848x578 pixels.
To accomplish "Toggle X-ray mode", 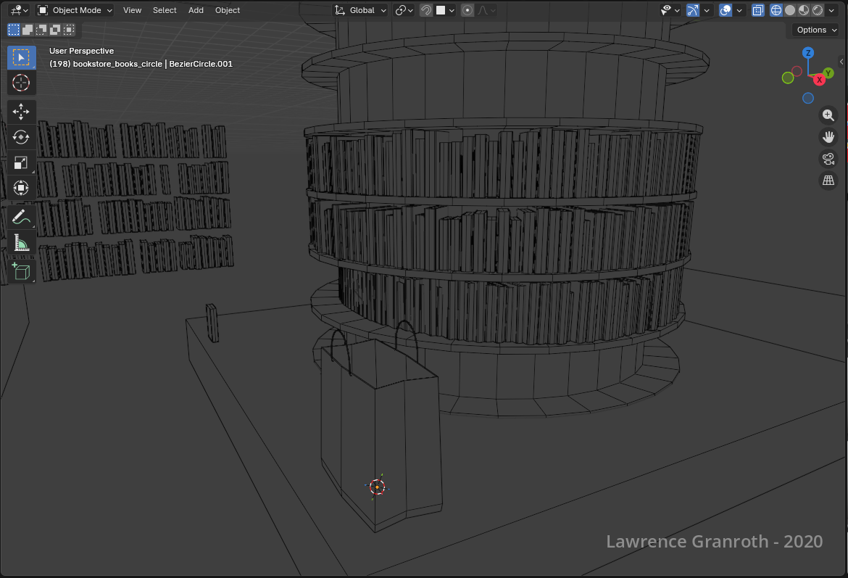I will click(x=758, y=10).
